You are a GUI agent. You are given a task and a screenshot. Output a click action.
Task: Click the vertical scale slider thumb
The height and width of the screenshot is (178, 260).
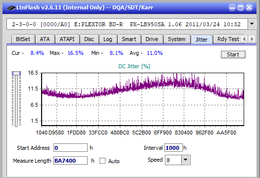tap(16, 73)
